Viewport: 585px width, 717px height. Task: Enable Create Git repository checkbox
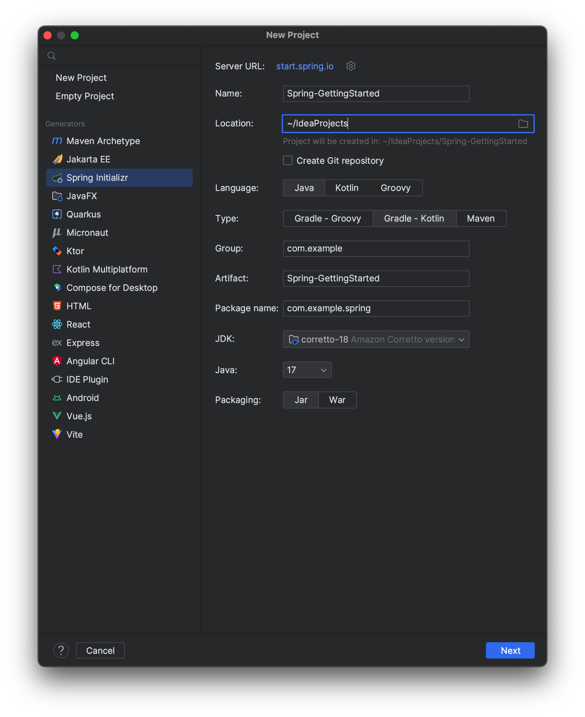[288, 160]
